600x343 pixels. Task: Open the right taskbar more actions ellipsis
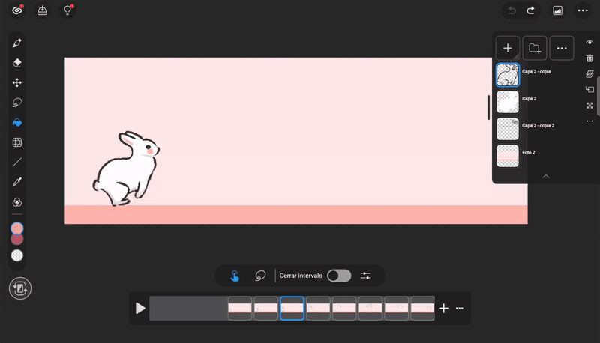(x=589, y=121)
